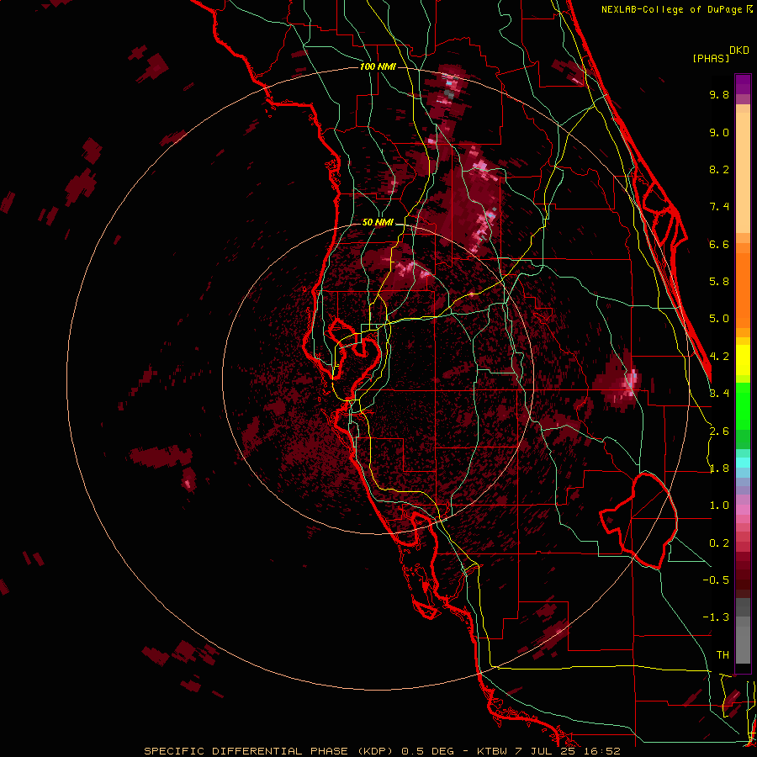Click the 5.0 color scale value
The height and width of the screenshot is (757, 757).
coord(719,319)
